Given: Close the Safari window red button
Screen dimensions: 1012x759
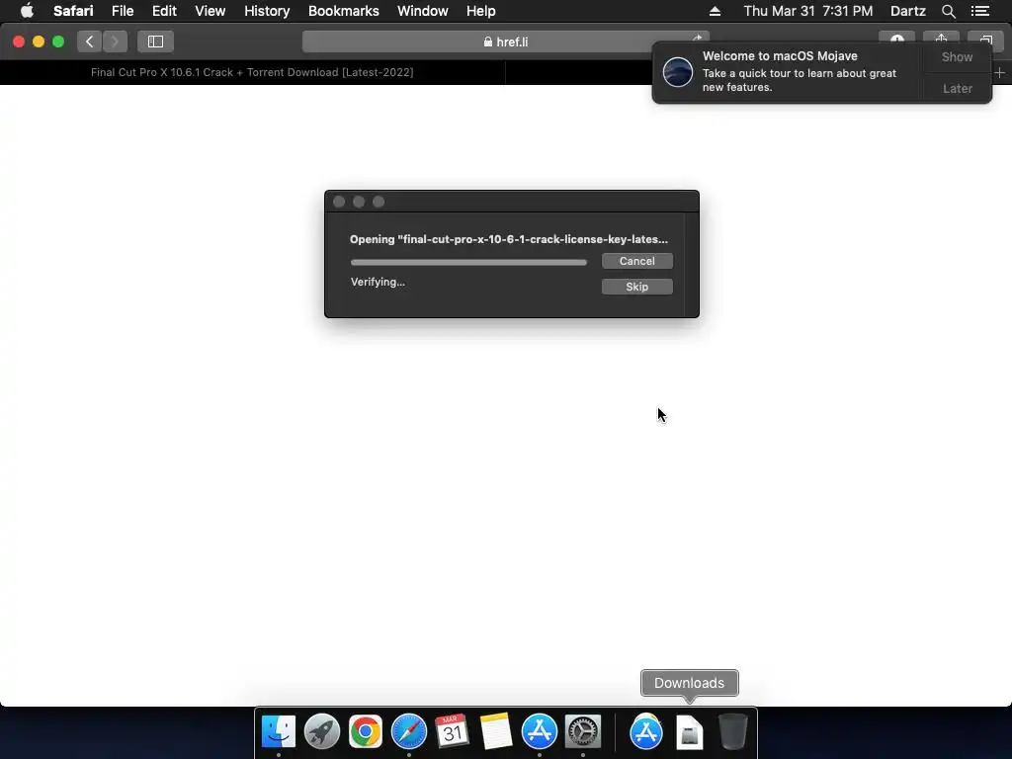Looking at the screenshot, I should pos(19,42).
